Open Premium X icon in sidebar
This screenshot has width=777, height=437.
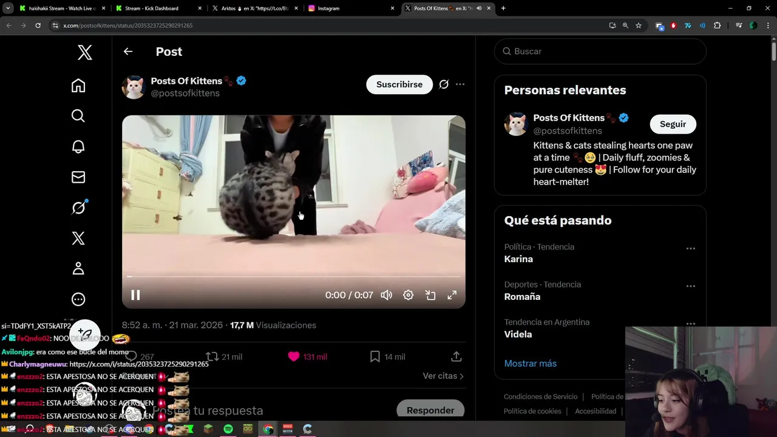tap(78, 238)
